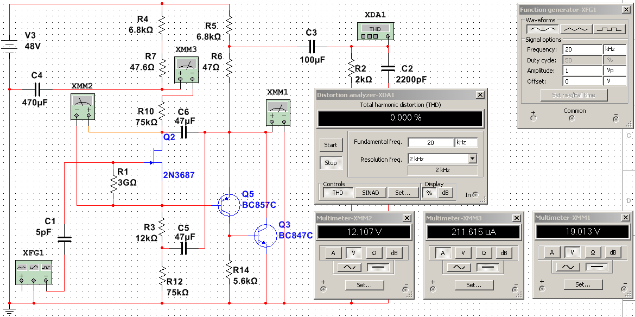Select SINAD mode in distortion analyzer
Viewport: 635px width, 317px height.
370,193
